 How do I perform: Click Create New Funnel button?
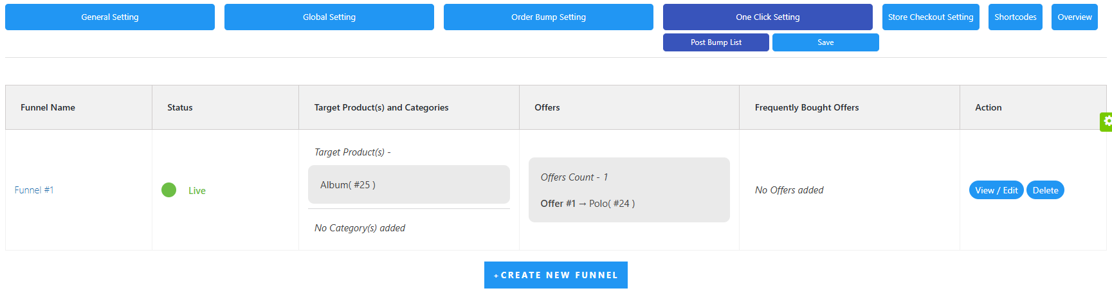556,275
